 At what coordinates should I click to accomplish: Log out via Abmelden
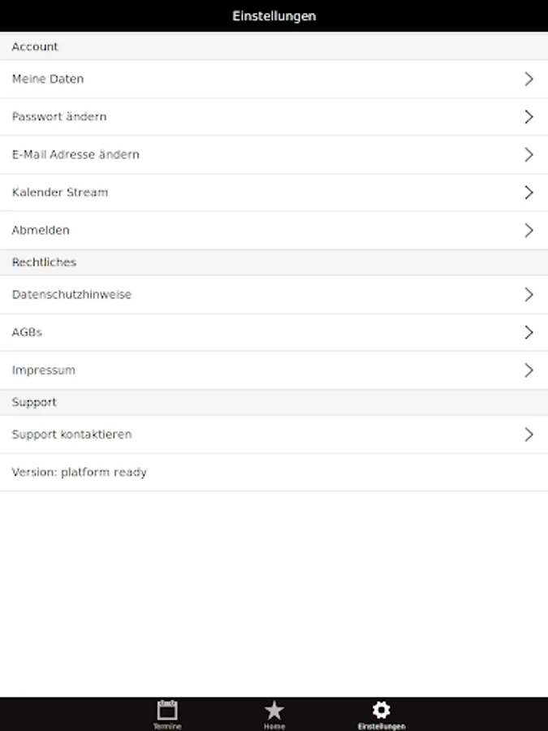pyautogui.click(x=41, y=231)
